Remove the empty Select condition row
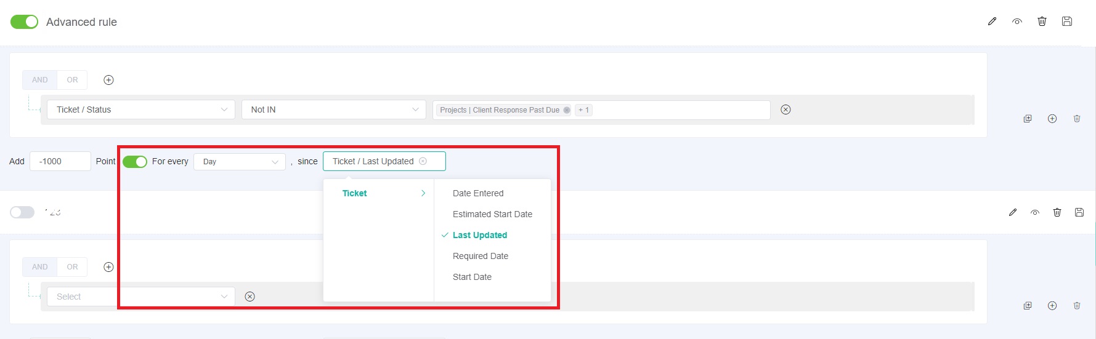 pos(250,297)
